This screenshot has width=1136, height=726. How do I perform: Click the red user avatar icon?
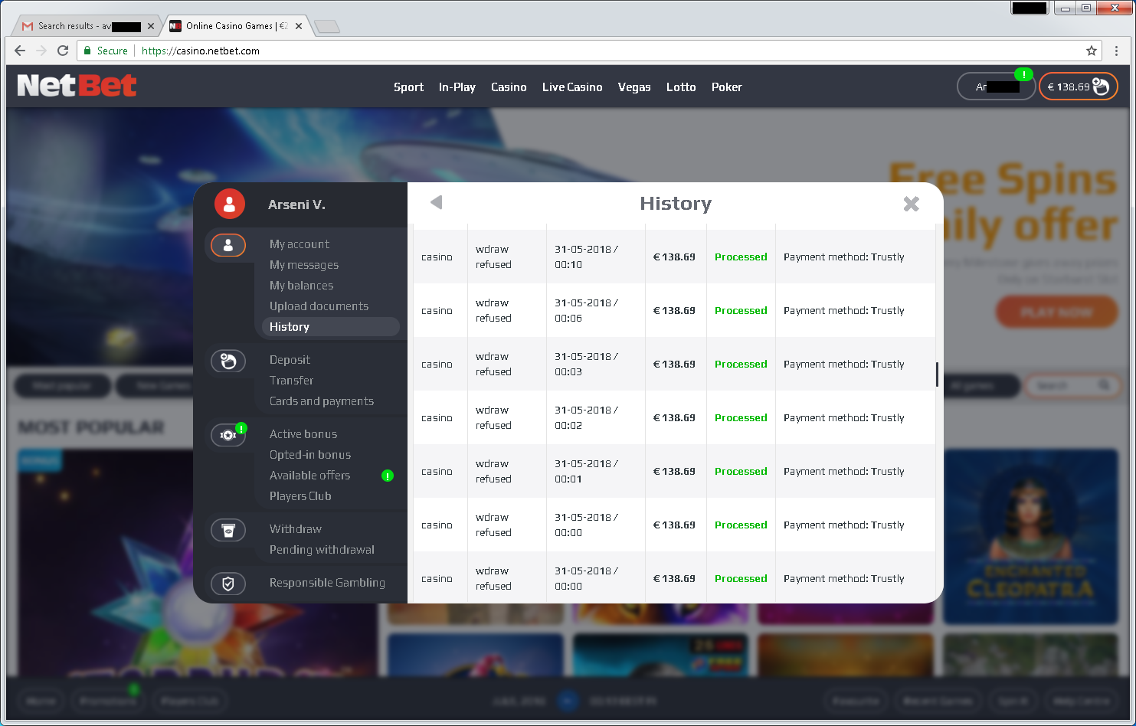pyautogui.click(x=229, y=204)
